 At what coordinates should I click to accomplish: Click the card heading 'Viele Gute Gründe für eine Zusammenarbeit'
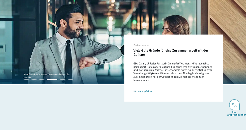171,52
